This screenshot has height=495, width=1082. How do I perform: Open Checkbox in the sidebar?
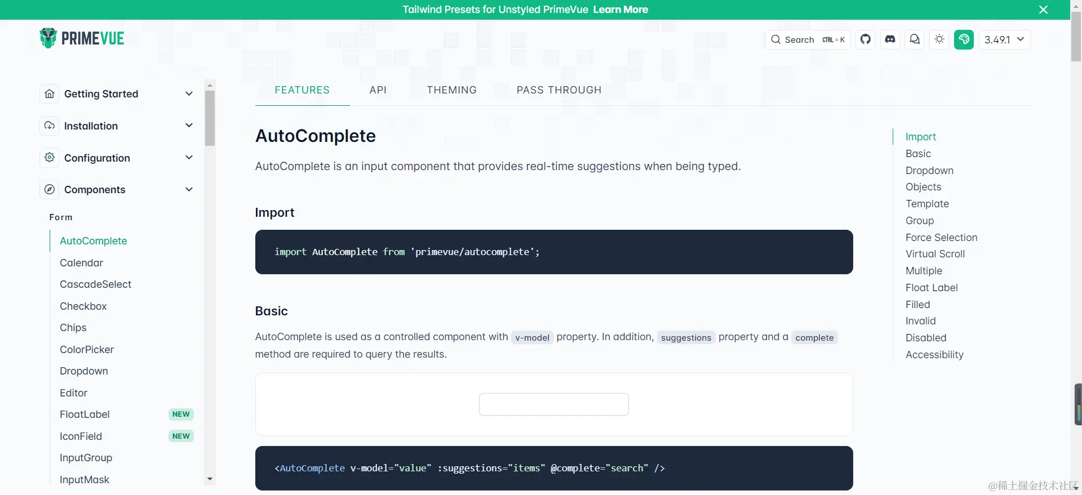pyautogui.click(x=83, y=306)
